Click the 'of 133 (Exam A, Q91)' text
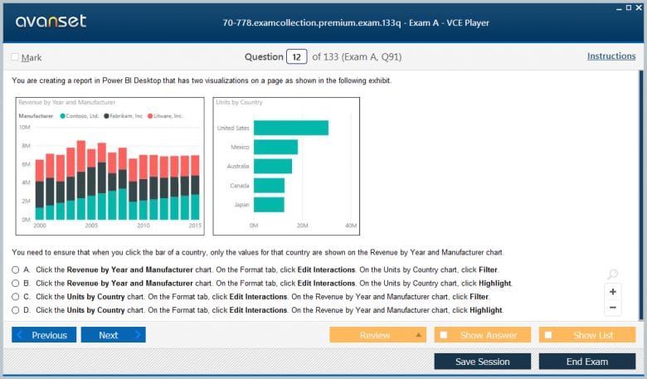 click(357, 57)
